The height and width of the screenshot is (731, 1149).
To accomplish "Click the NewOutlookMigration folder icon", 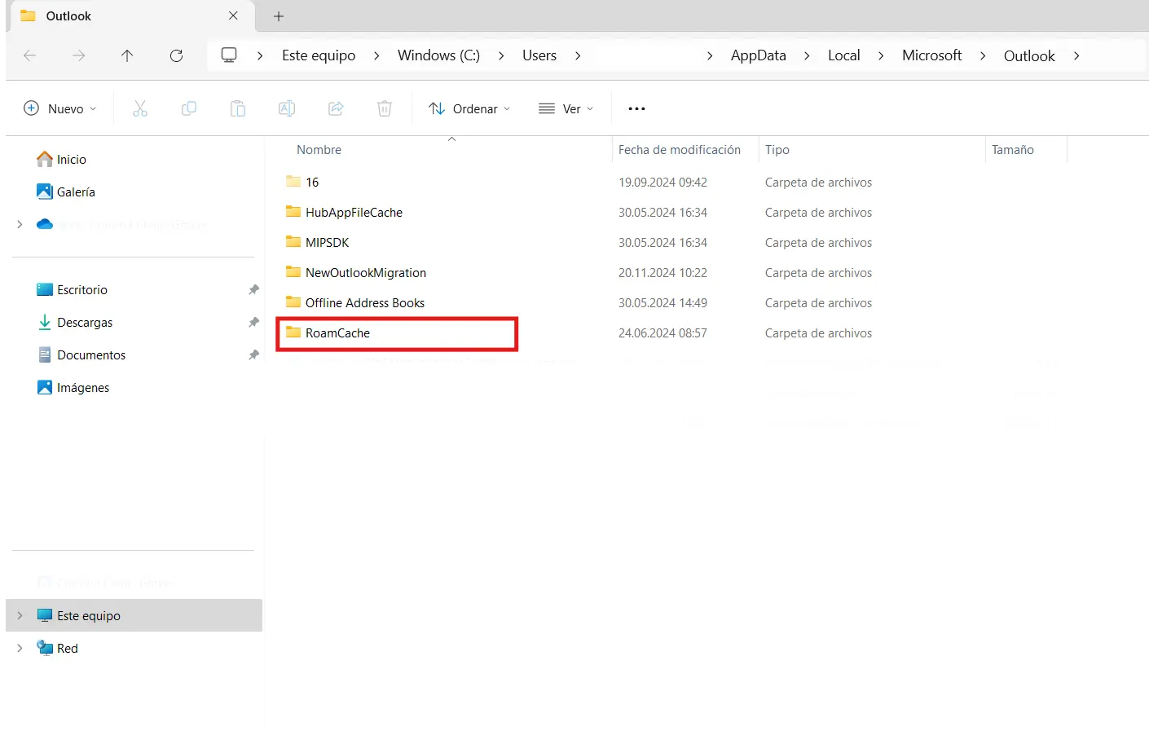I will (x=293, y=272).
